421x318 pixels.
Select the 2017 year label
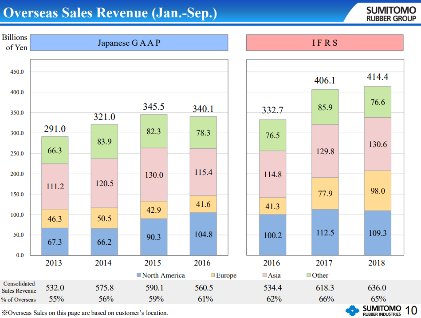[324, 262]
